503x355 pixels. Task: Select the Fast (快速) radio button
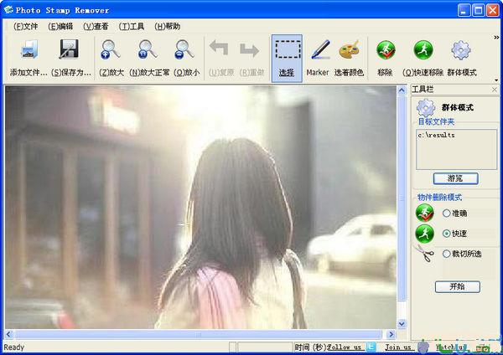point(446,234)
